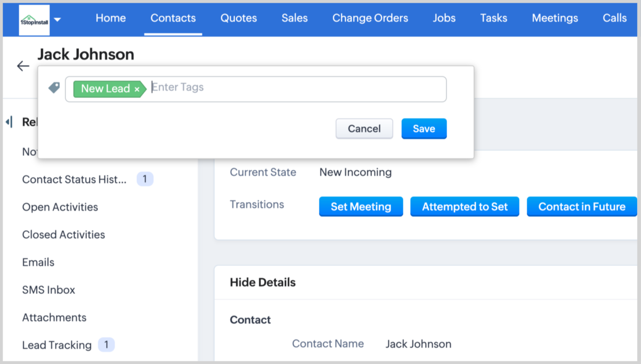Select Contact in Future transition
Image resolution: width=641 pixels, height=364 pixels.
(581, 207)
